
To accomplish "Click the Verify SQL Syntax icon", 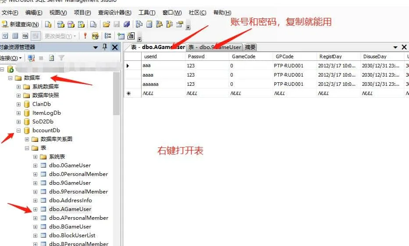I will (95, 36).
